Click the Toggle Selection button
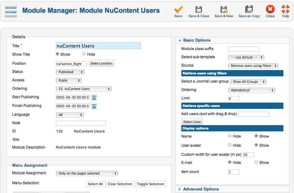Image resolution: width=294 pixels, height=193 pixels. [150, 184]
